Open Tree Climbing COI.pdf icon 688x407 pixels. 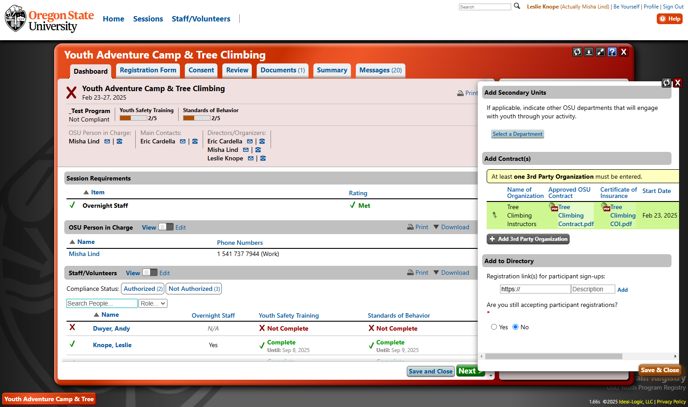(x=605, y=207)
